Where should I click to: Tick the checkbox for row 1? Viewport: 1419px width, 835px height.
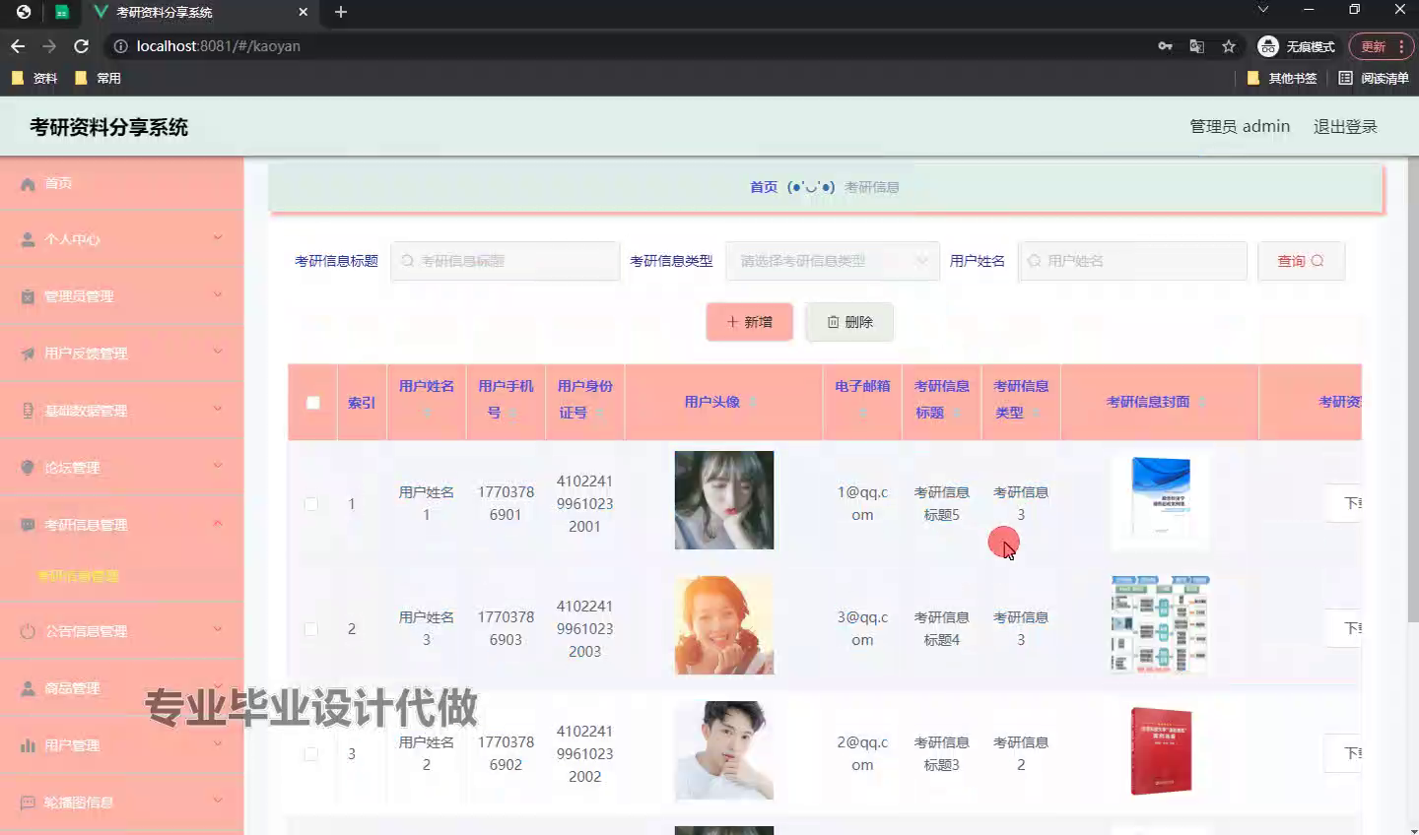pyautogui.click(x=311, y=504)
